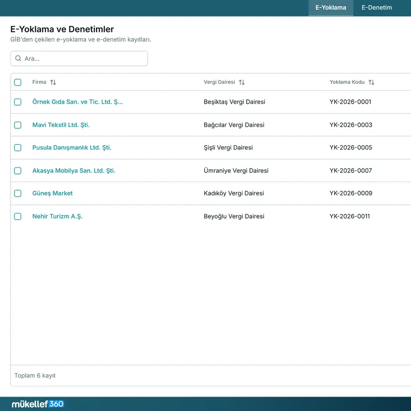
Task: Click code YK-2026-0005
Action: tap(351, 147)
